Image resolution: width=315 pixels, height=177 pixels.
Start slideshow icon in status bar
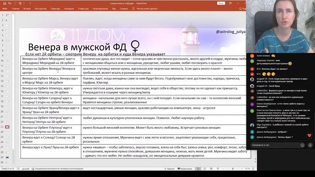pyautogui.click(x=218, y=169)
